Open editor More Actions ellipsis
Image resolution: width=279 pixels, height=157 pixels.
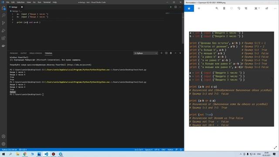point(180,7)
